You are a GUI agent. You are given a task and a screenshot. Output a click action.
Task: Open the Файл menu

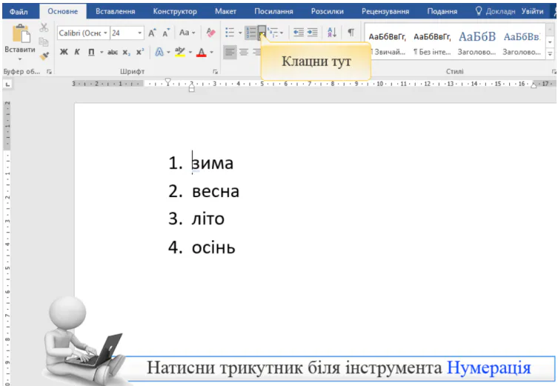click(19, 11)
